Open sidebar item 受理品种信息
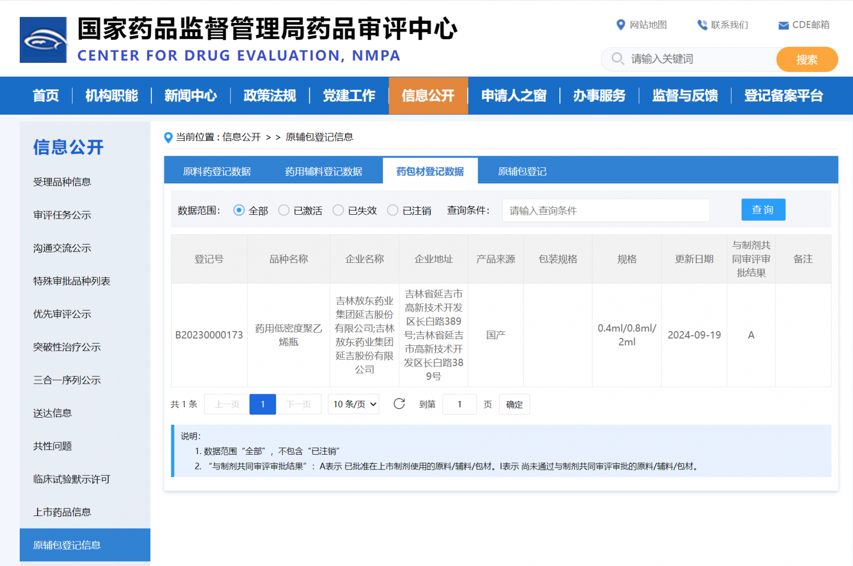The image size is (853, 566). (x=62, y=182)
